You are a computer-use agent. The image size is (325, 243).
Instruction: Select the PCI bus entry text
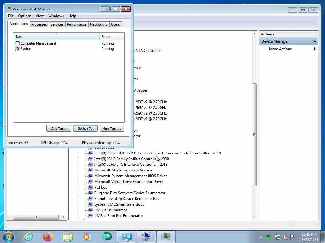(x=101, y=187)
